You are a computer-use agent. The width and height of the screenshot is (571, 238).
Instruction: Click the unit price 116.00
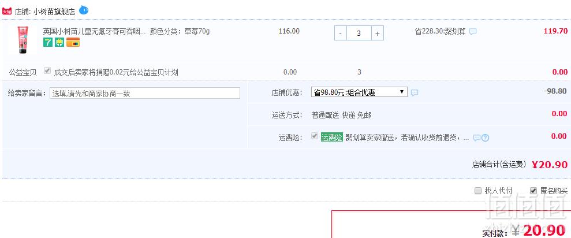pyautogui.click(x=289, y=31)
